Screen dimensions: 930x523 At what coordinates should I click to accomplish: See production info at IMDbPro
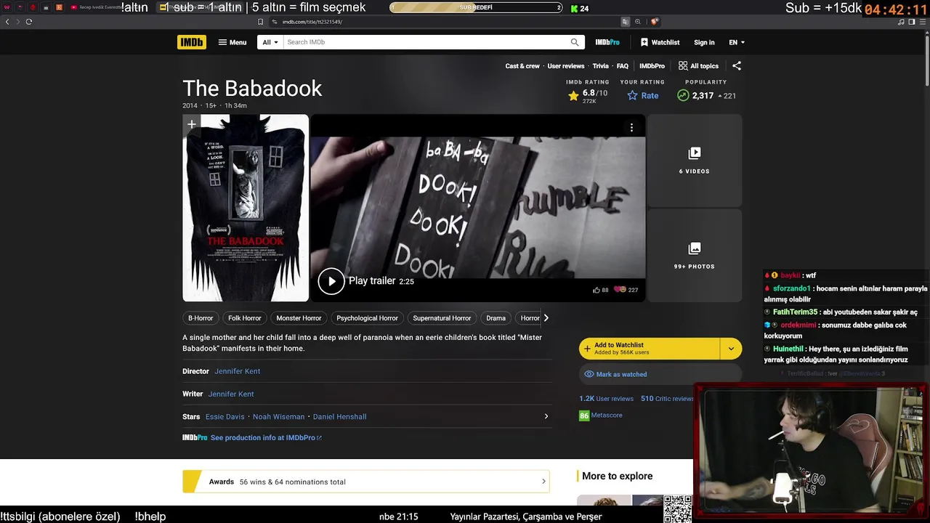click(266, 438)
